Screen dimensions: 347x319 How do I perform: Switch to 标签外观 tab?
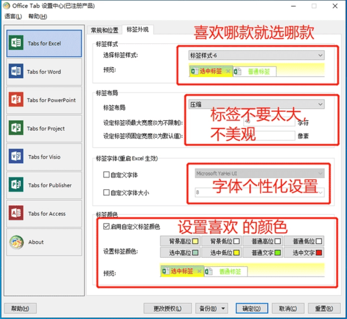138,30
